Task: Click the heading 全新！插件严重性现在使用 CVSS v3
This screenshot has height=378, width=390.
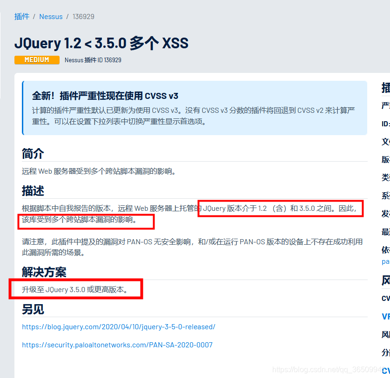Action: (105, 96)
